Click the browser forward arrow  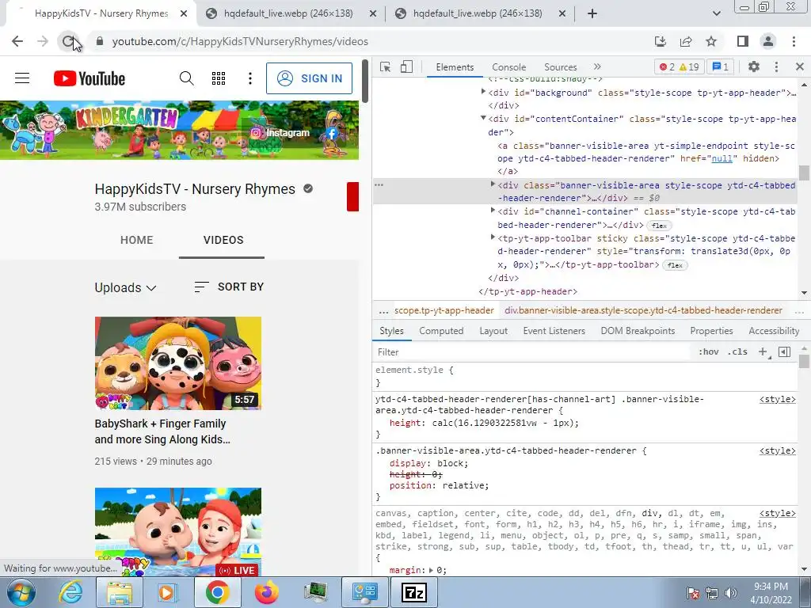[43, 41]
